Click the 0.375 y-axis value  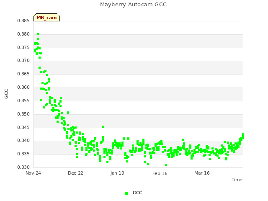click(23, 47)
